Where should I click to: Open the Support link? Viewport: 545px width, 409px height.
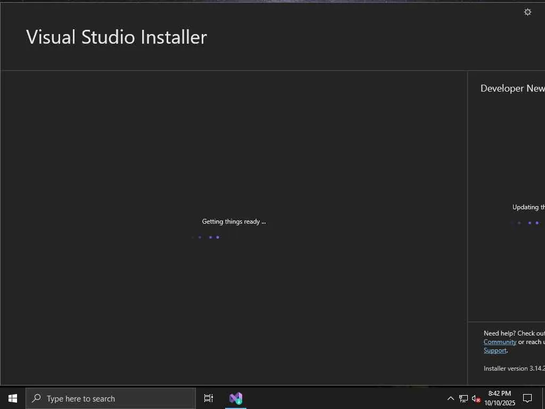click(494, 350)
